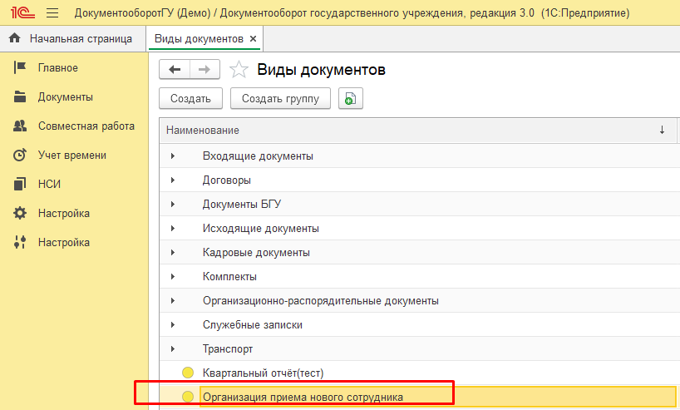Expand the Документы БГУ group
Image resolution: width=680 pixels, height=410 pixels.
tap(173, 204)
